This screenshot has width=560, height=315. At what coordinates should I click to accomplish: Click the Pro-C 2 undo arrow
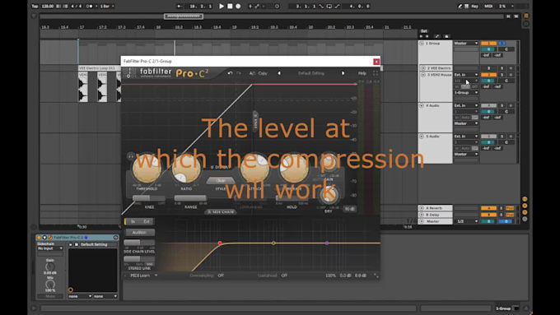[230, 73]
